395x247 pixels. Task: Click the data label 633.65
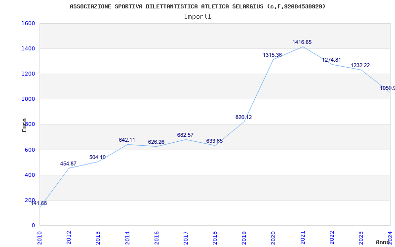click(215, 141)
